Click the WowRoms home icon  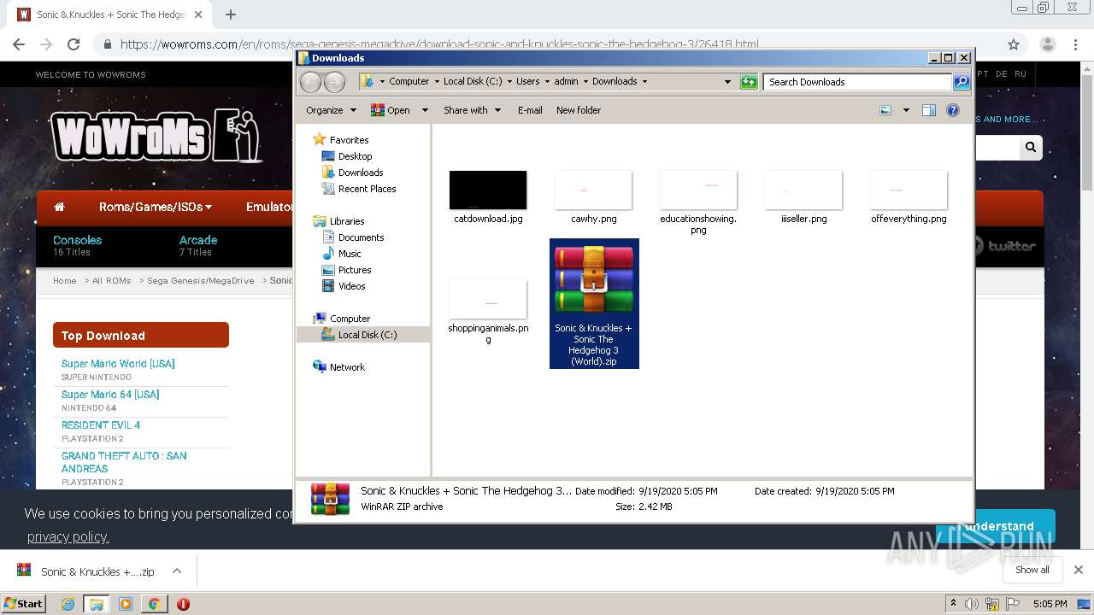(x=59, y=207)
